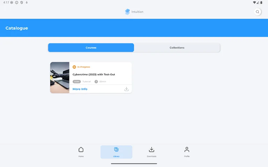Image resolution: width=268 pixels, height=167 pixels.
Task: Tap the gesture navigation handle bar
Action: (134, 164)
